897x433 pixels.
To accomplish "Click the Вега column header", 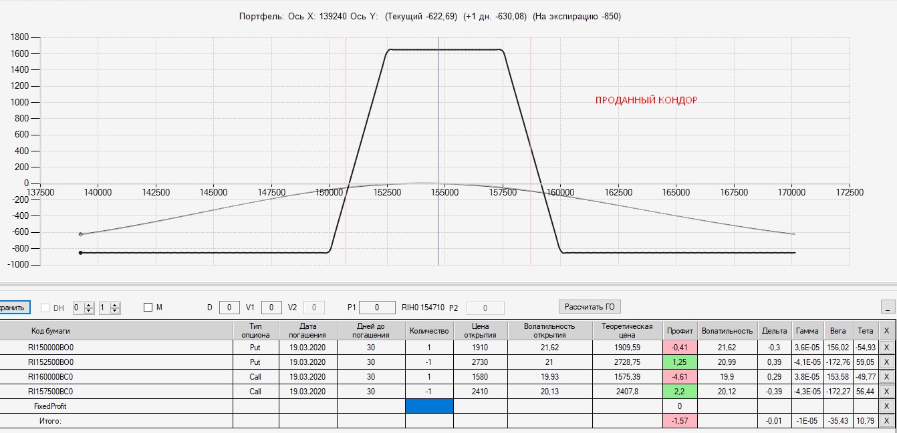I will [x=838, y=330].
